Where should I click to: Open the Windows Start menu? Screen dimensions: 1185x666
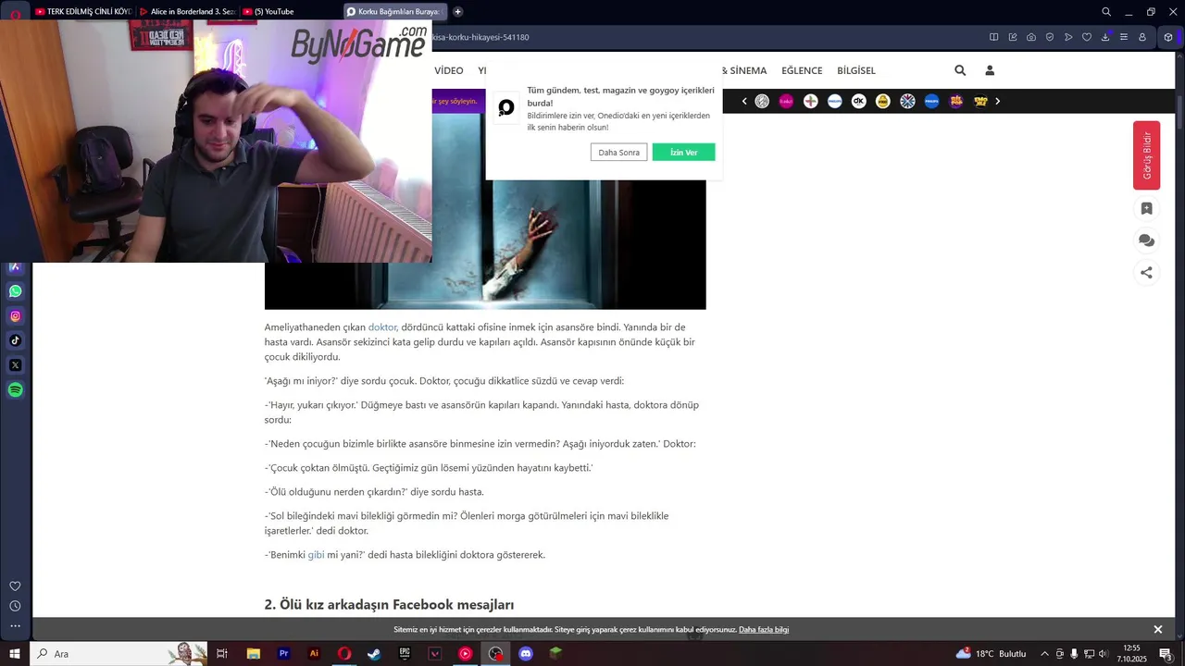coord(15,654)
